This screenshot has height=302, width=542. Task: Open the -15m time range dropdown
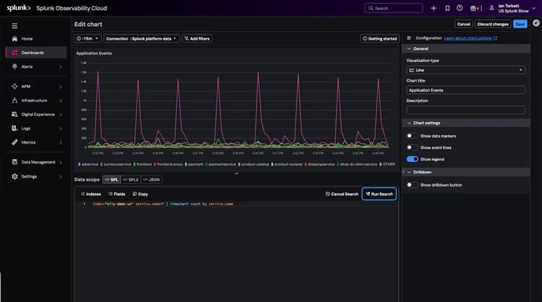[87, 38]
